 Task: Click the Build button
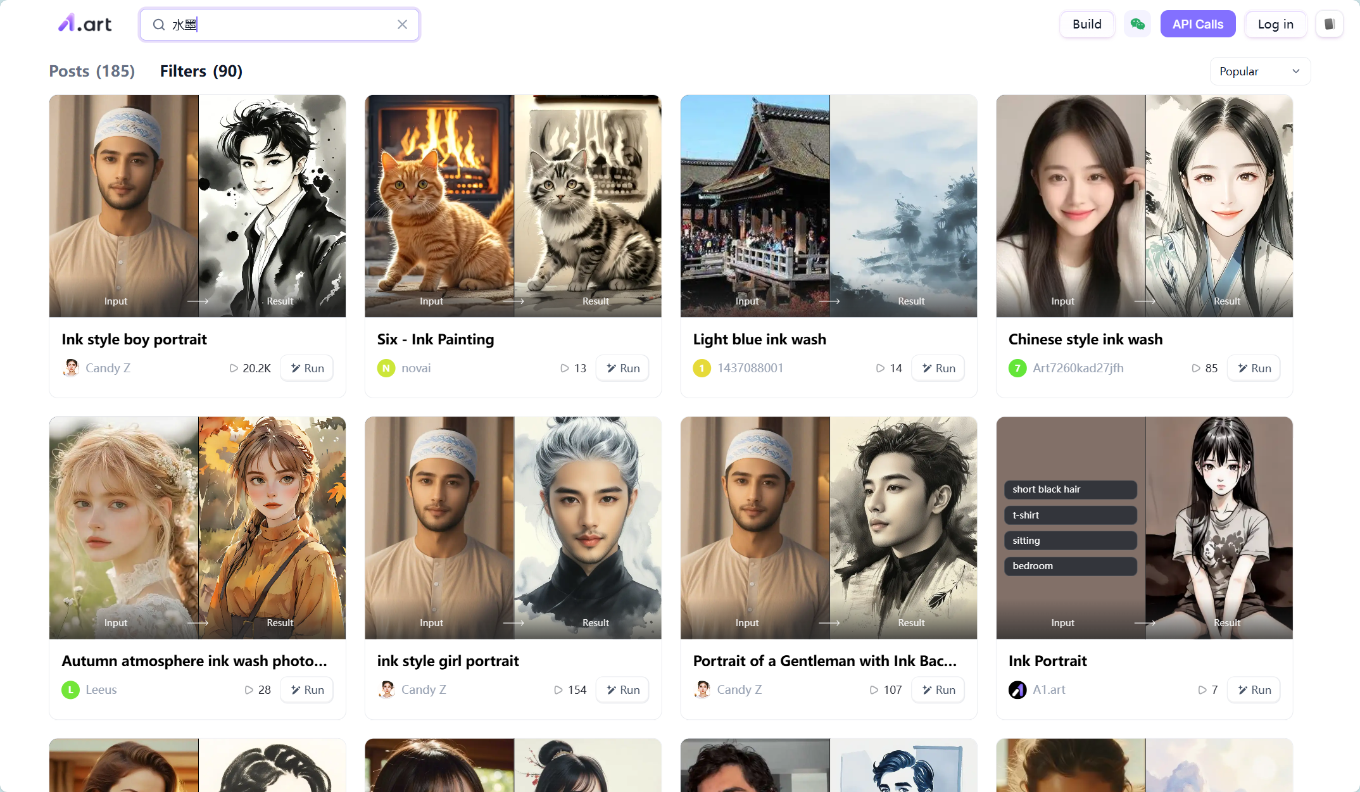coord(1086,24)
